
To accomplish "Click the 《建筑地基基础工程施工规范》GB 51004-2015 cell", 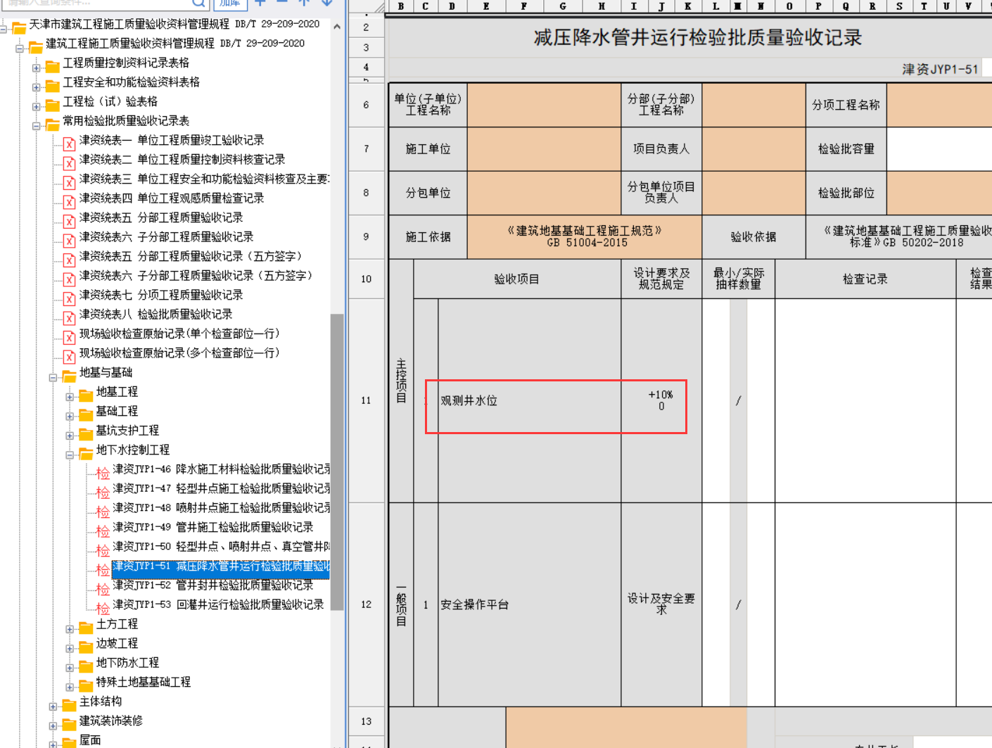I will (x=585, y=236).
